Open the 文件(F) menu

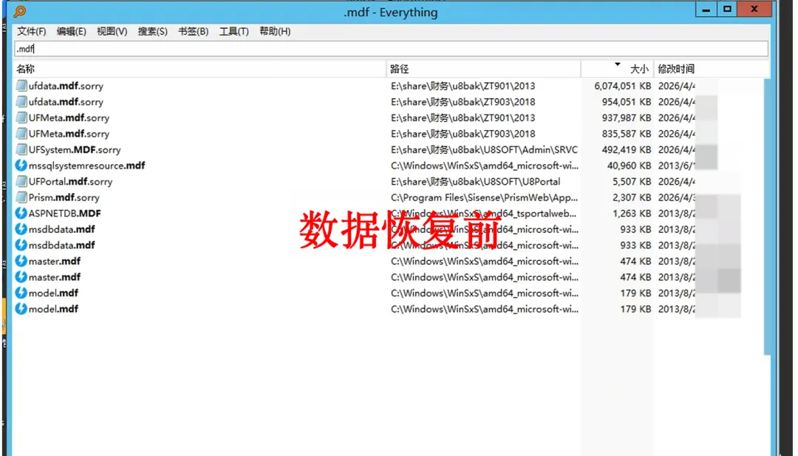point(32,32)
